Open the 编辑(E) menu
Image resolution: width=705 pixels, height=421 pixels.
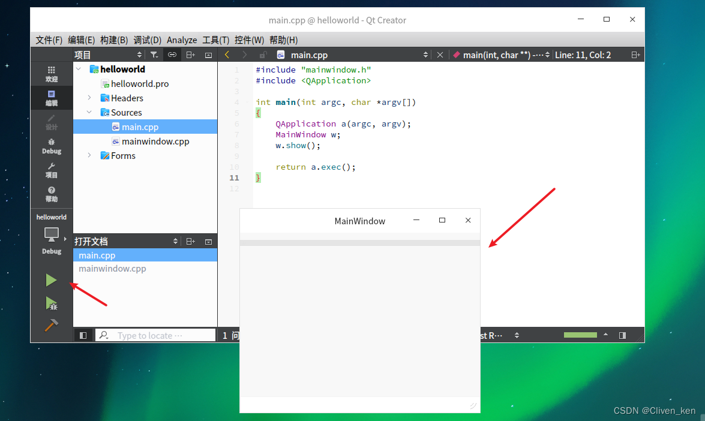82,40
